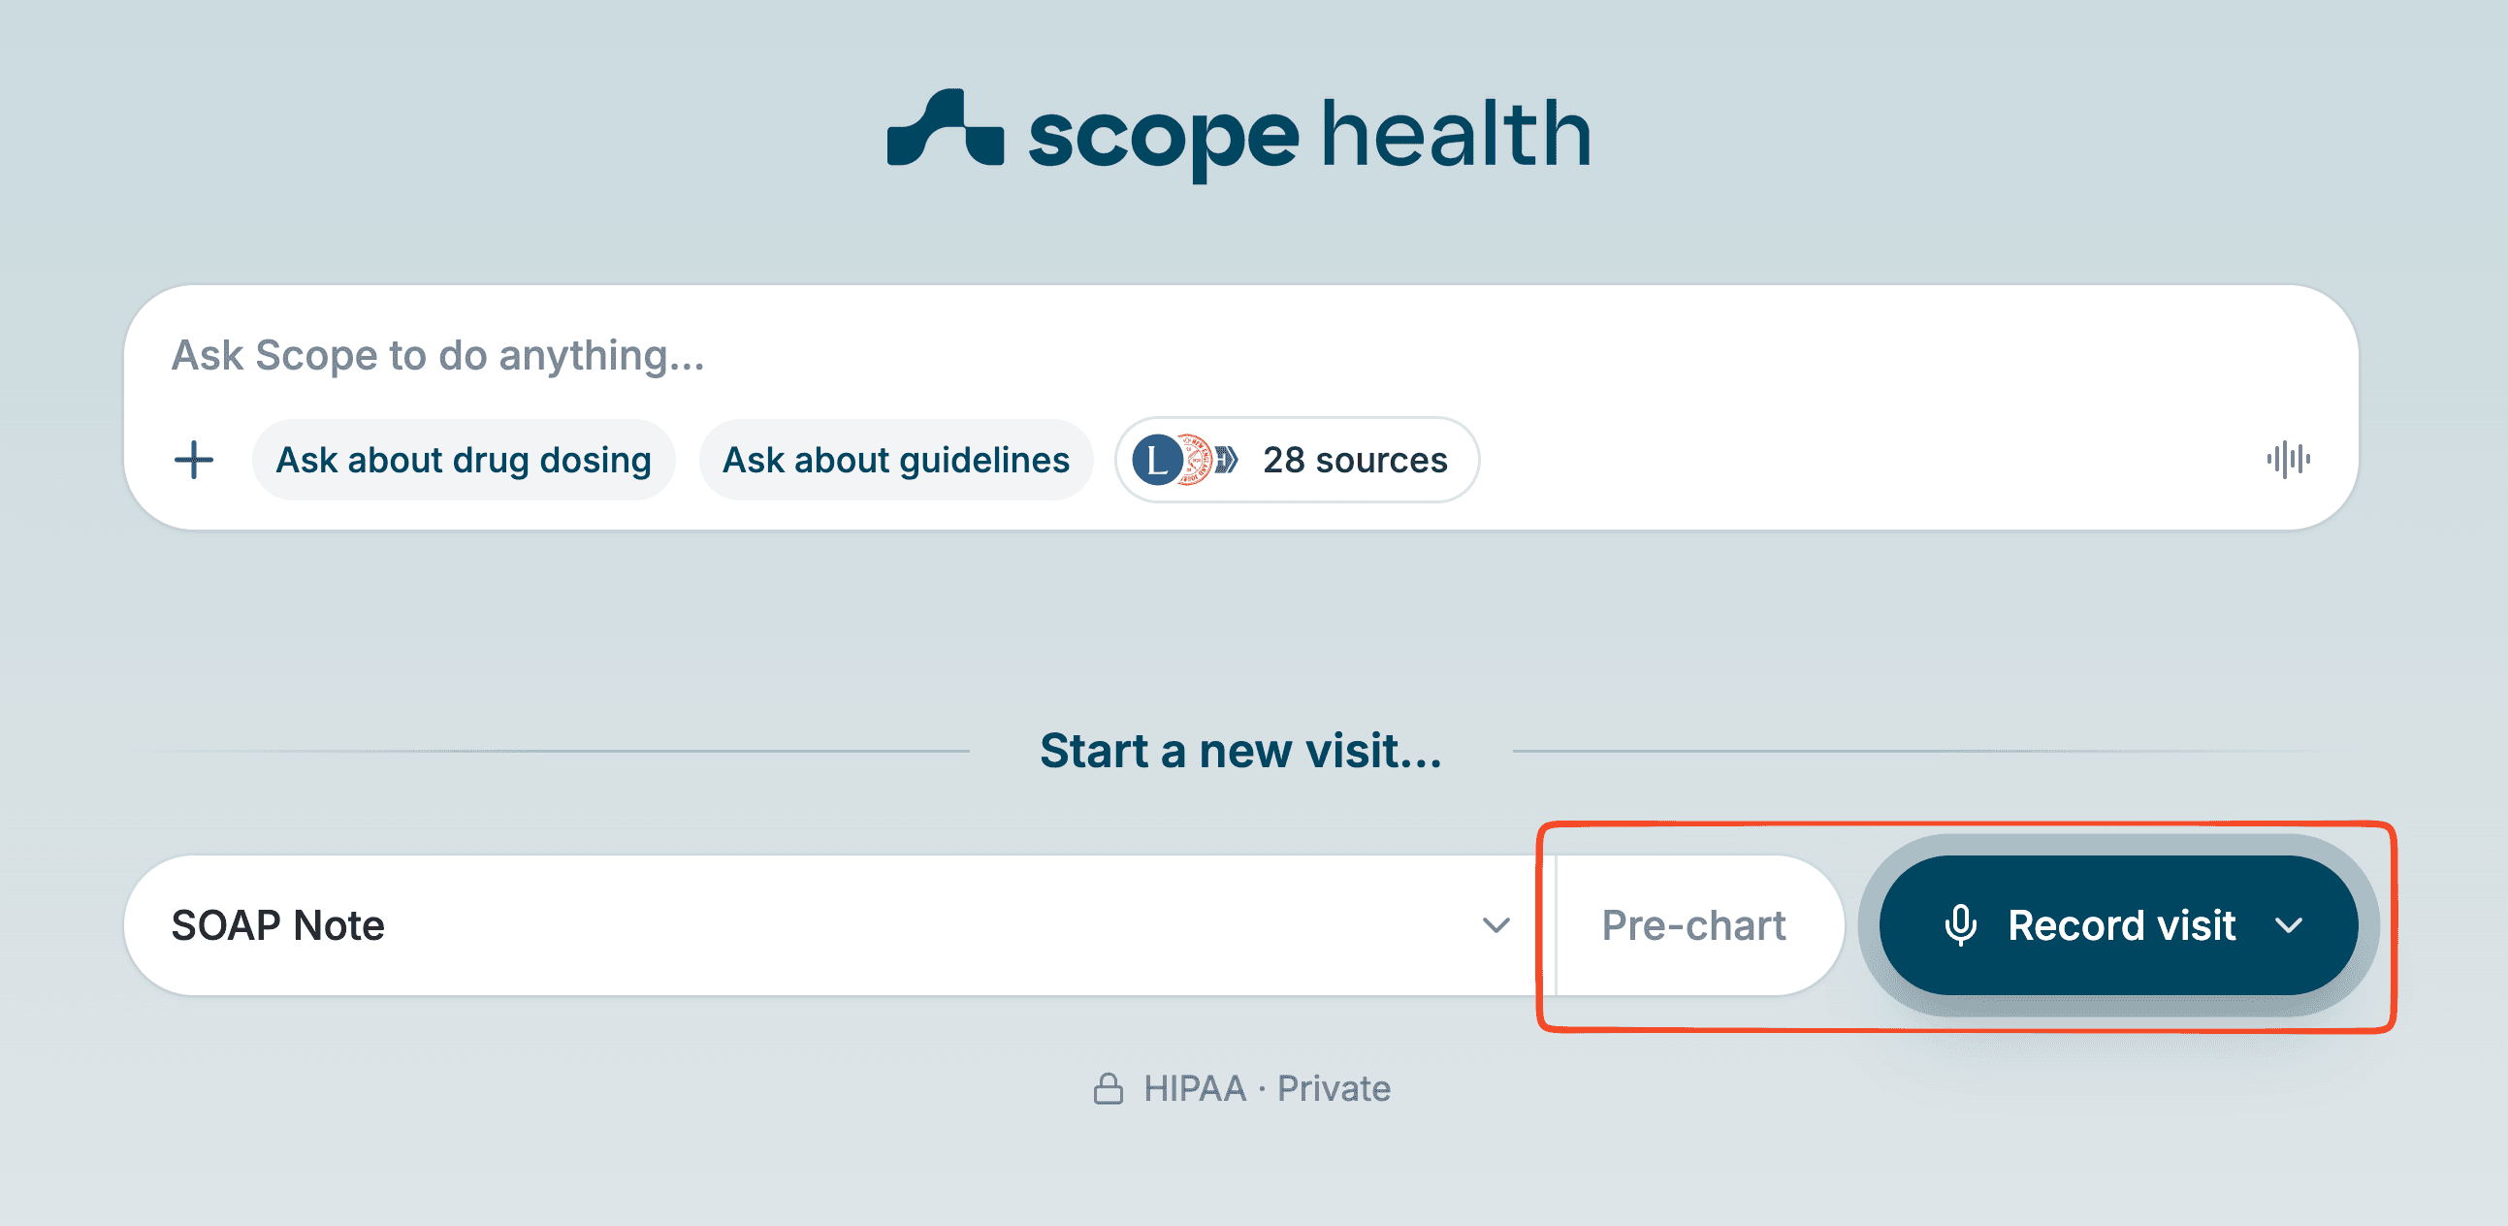
Task: Click the 'HIPAA · Private' label
Action: coord(1266,1088)
